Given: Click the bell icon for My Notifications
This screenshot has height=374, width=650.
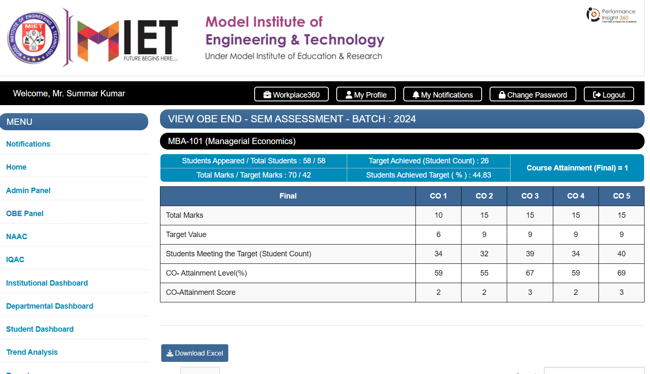Looking at the screenshot, I should 415,94.
